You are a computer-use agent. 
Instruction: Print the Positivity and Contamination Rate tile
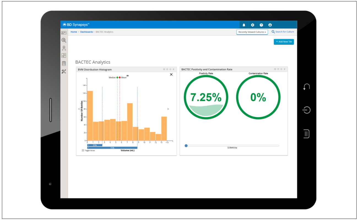(278, 69)
